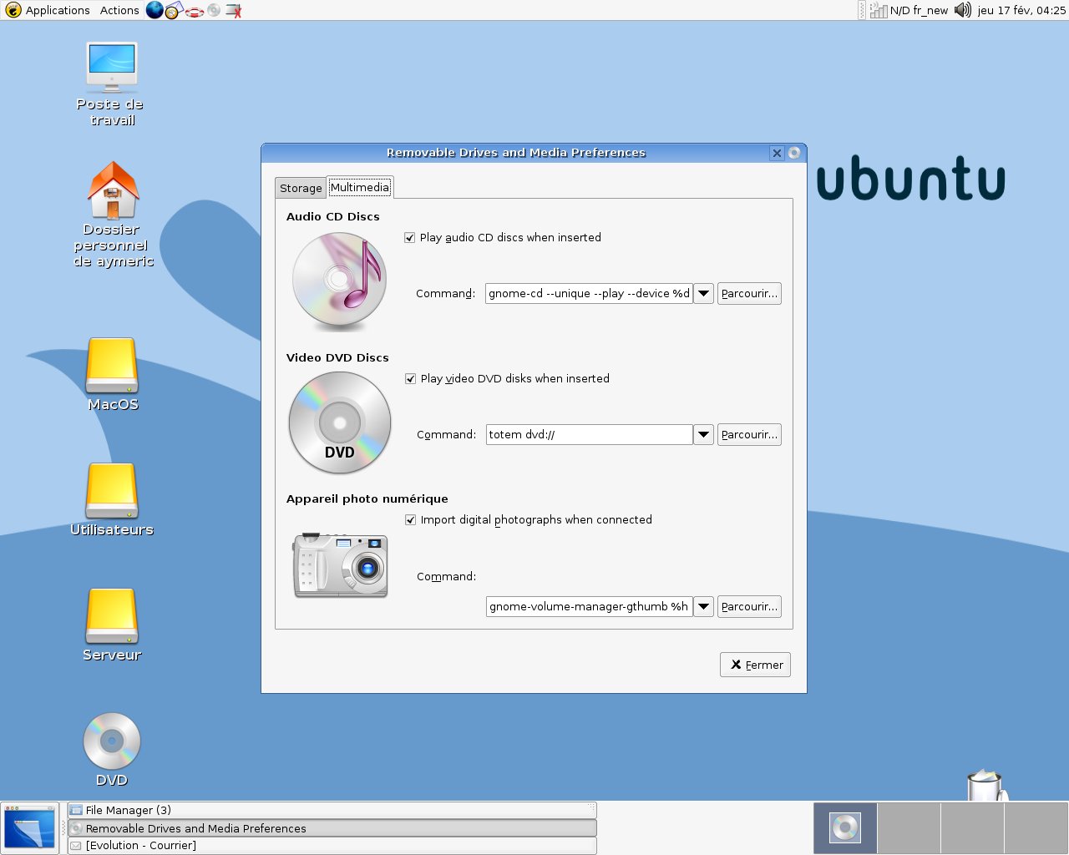Expand the video DVD command dropdown arrow
The image size is (1069, 855).
tap(704, 435)
